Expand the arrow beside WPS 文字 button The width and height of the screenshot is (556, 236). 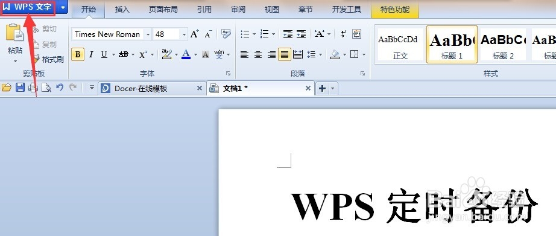63,7
